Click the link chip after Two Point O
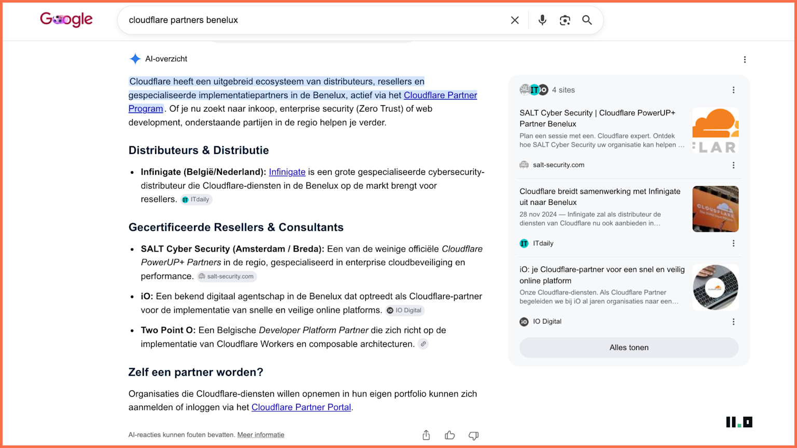This screenshot has height=448, width=797. tap(423, 344)
